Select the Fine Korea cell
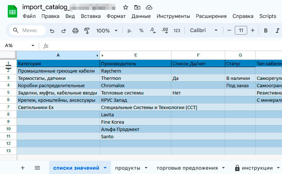The width and height of the screenshot is (282, 174). tap(136, 122)
